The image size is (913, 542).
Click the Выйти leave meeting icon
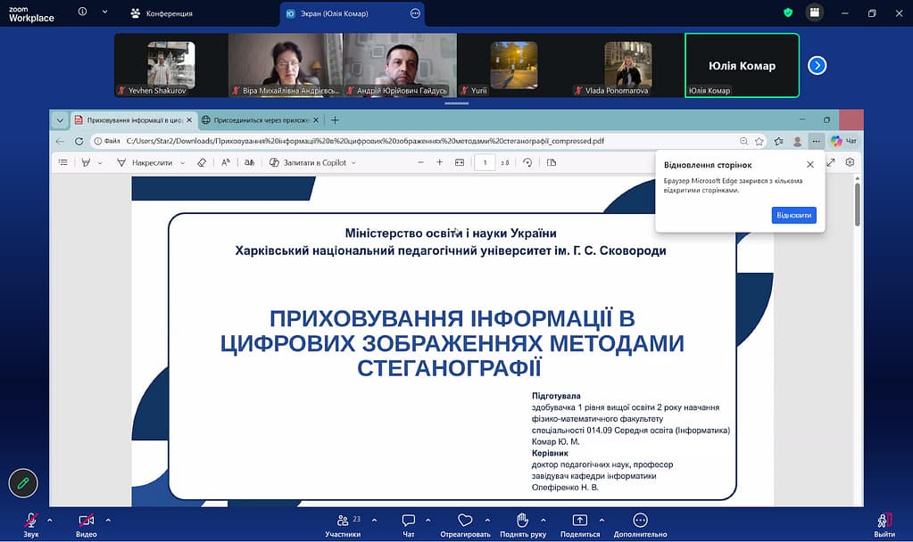pyautogui.click(x=884, y=521)
